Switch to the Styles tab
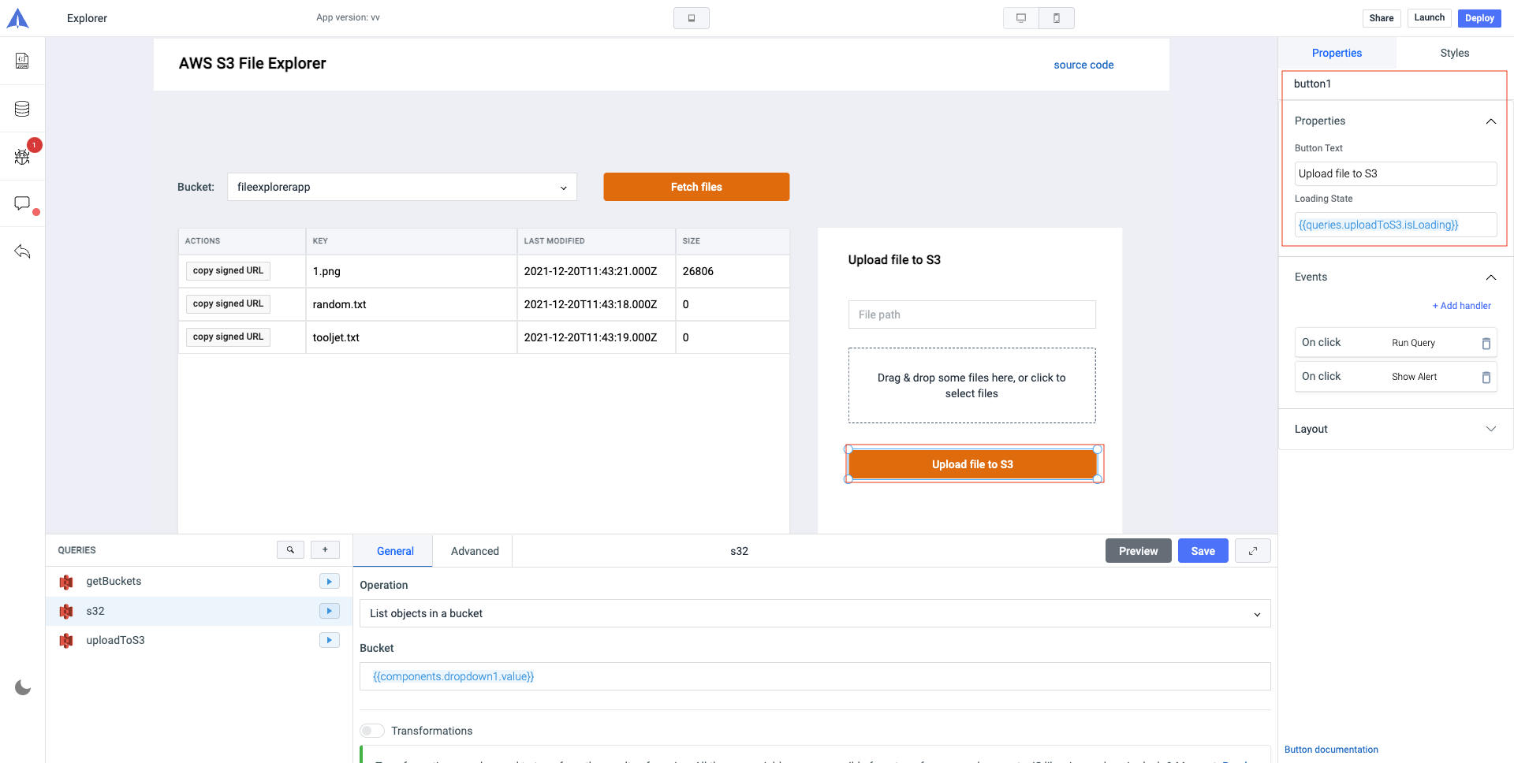1514x763 pixels. coord(1454,53)
